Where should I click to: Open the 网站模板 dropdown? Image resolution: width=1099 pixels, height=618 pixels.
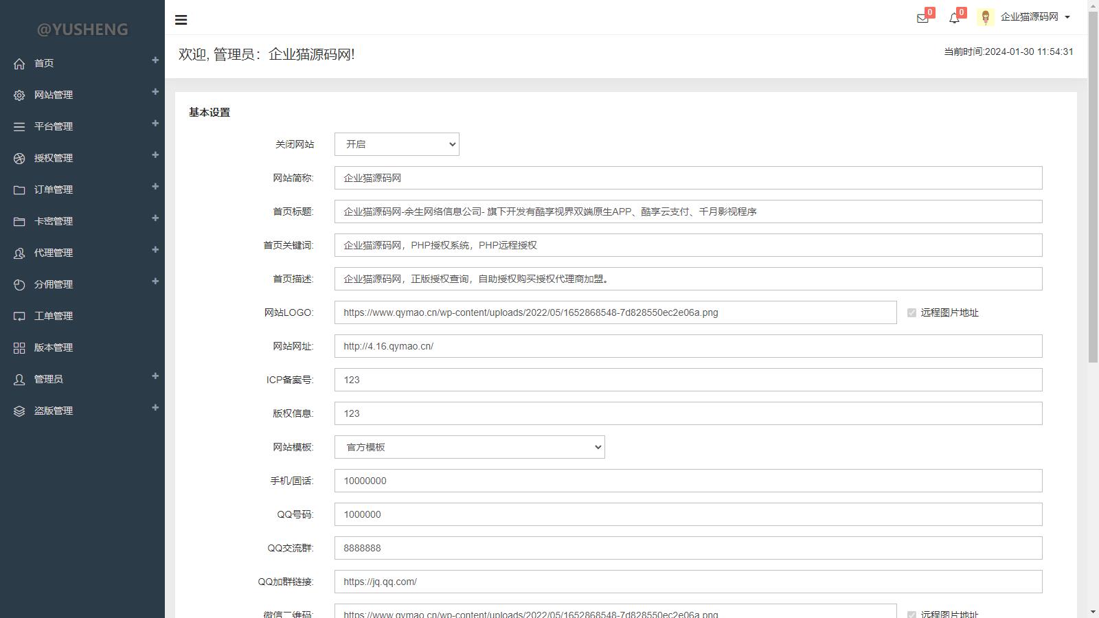pyautogui.click(x=469, y=447)
